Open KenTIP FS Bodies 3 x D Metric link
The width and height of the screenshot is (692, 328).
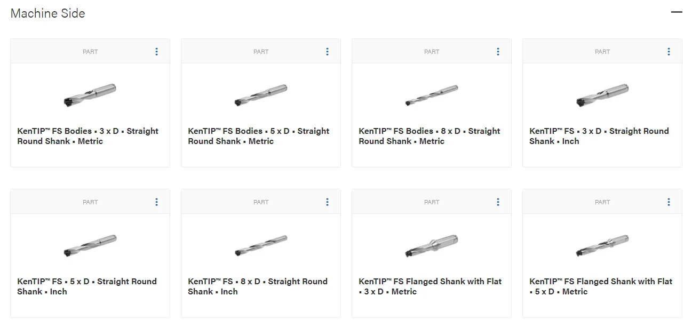click(x=88, y=136)
